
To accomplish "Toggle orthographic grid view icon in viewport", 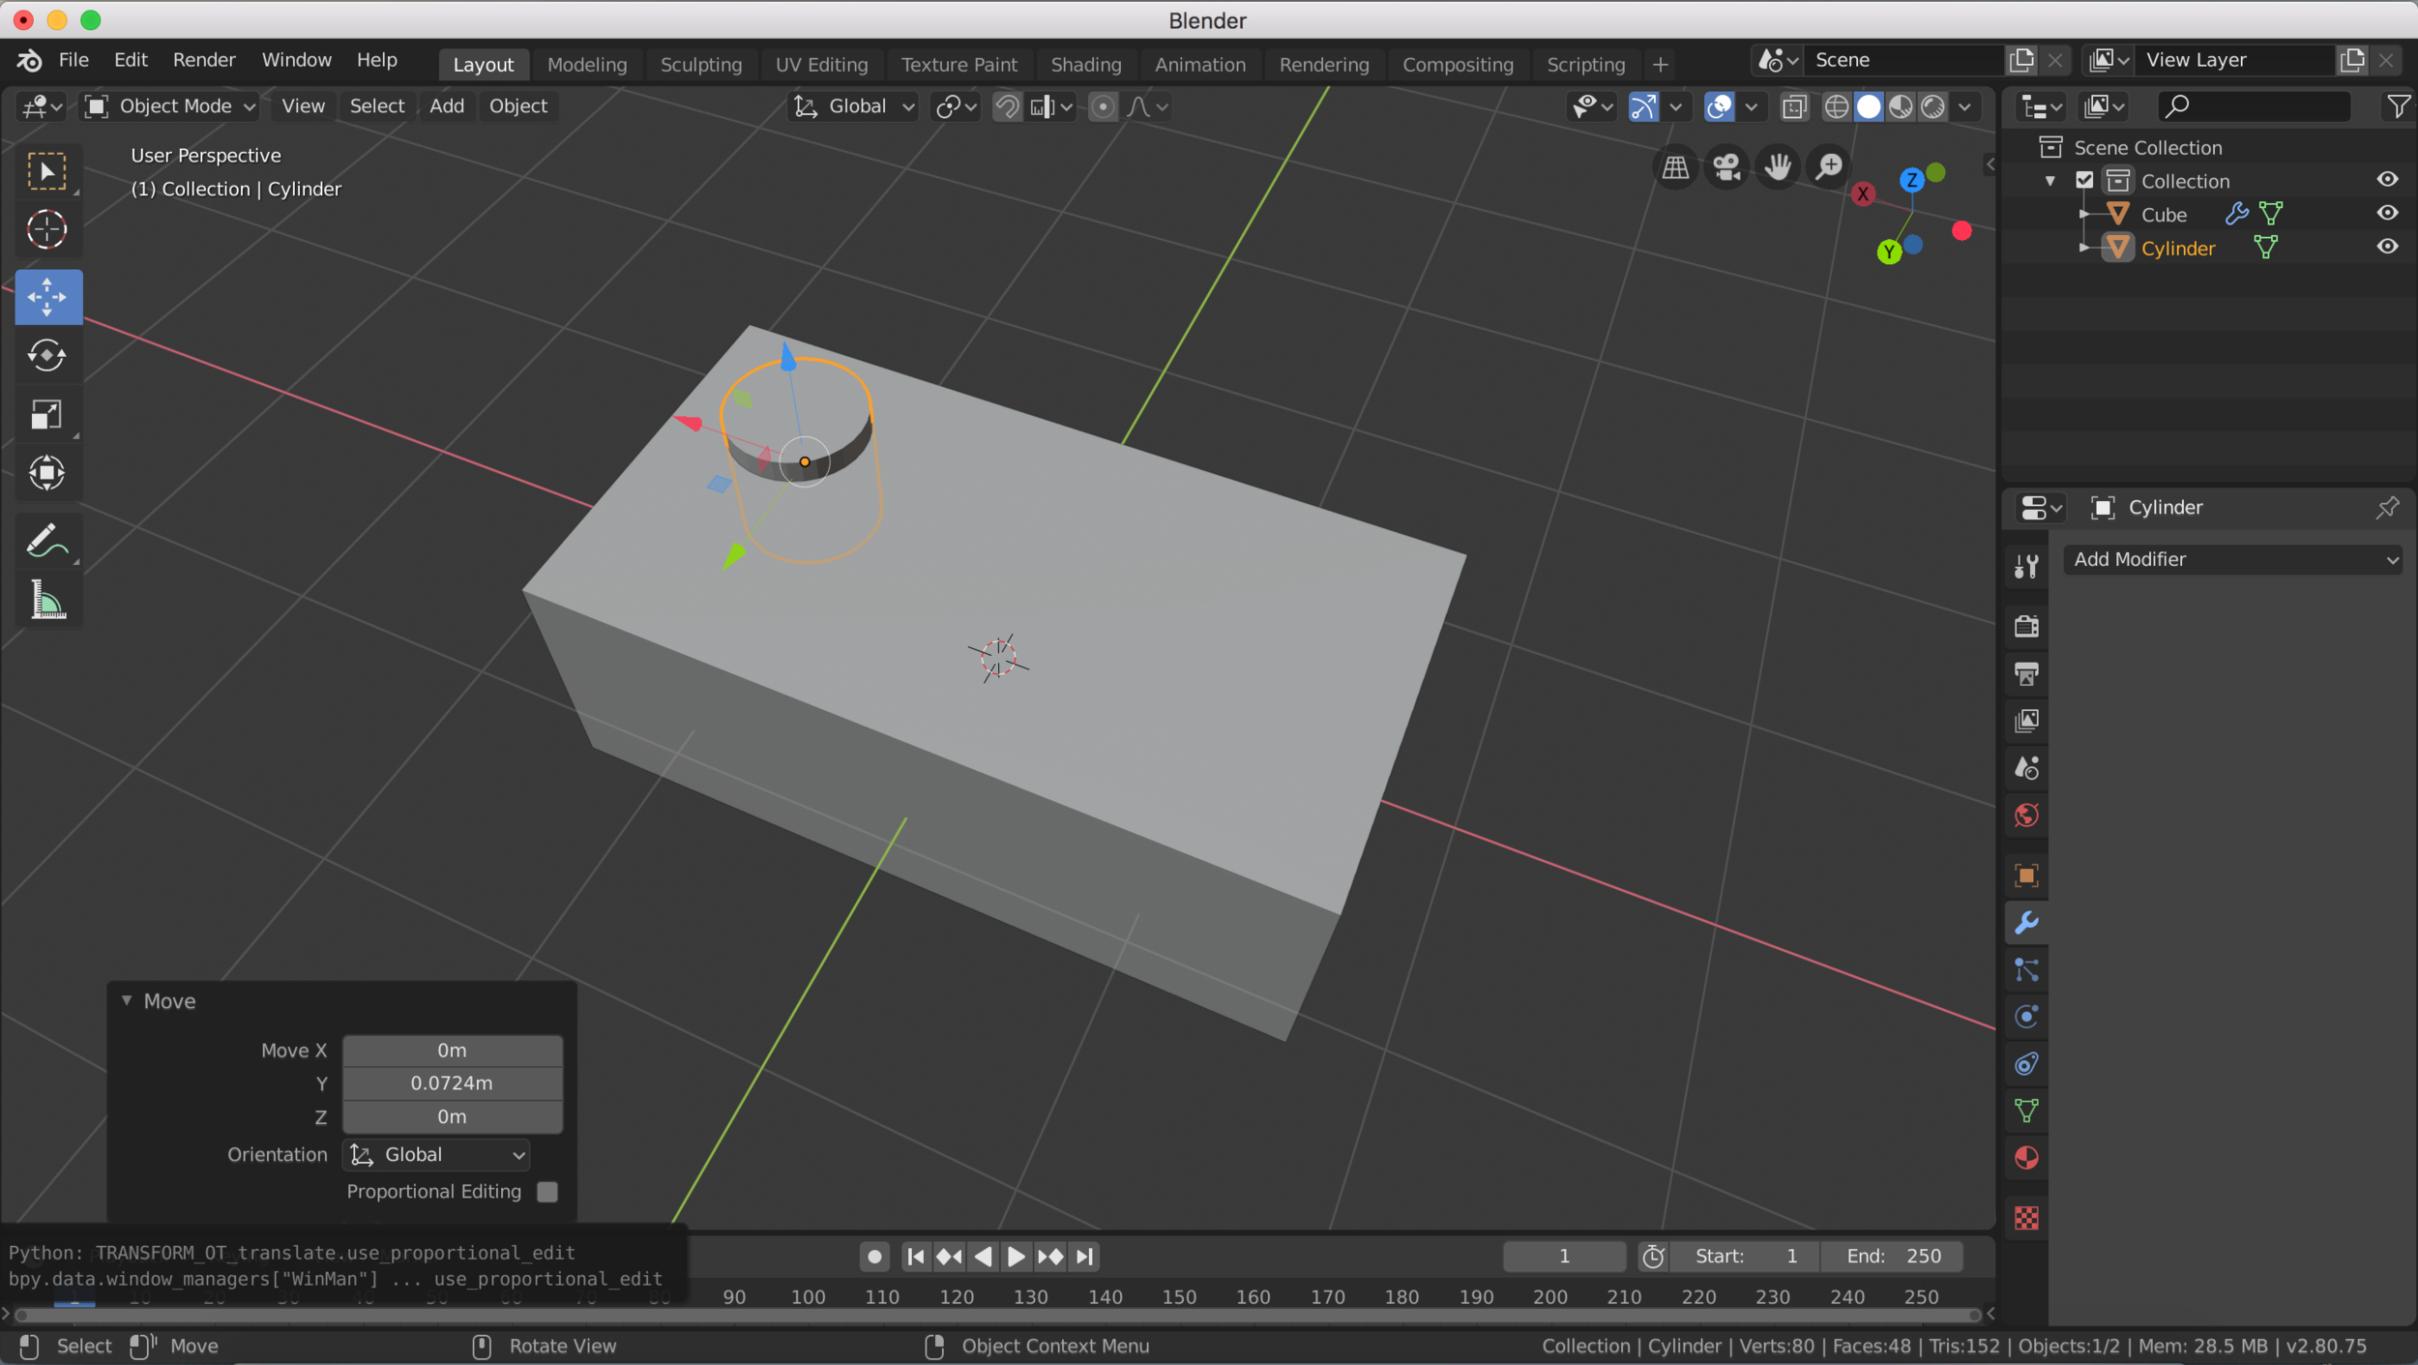I will point(1675,167).
